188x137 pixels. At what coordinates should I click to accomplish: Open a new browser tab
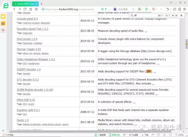coord(41,4)
